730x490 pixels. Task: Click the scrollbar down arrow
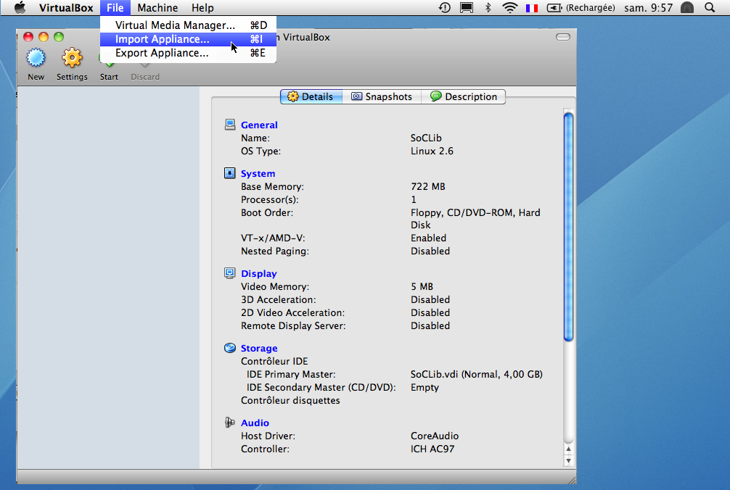tap(568, 461)
